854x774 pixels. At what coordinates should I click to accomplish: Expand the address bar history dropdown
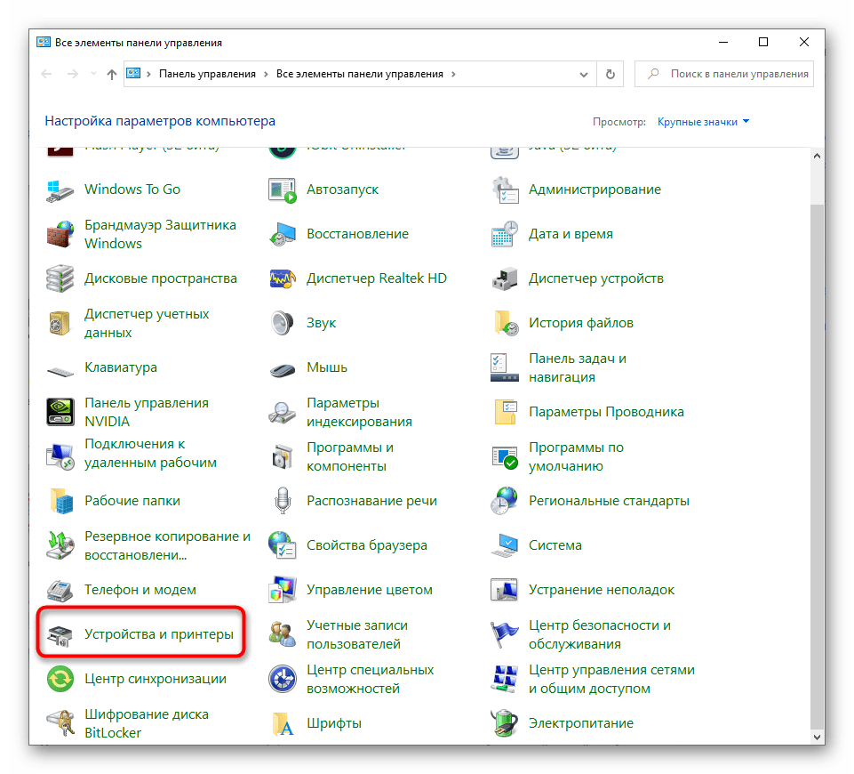[x=583, y=75]
